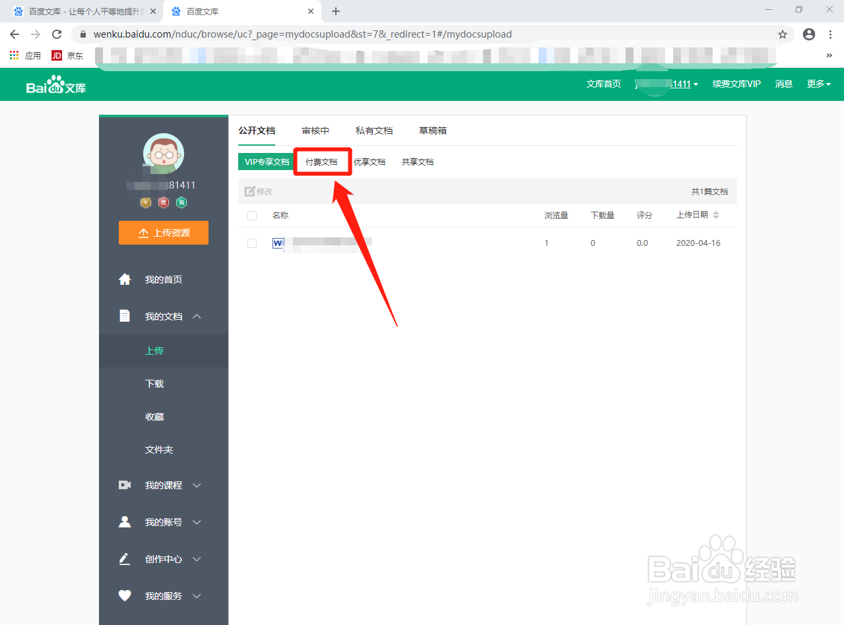This screenshot has width=844, height=625.
Task: Click the orange 上传资源 button
Action: click(x=163, y=232)
